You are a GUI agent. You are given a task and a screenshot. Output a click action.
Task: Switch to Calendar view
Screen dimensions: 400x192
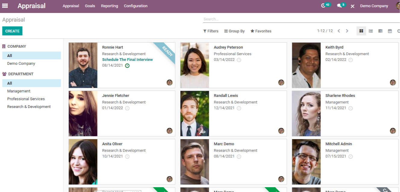[x=390, y=31]
